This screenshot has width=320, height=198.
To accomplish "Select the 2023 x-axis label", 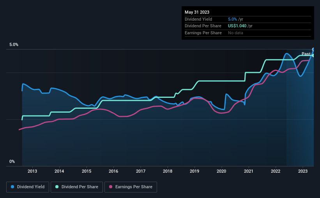I will click(x=302, y=171).
